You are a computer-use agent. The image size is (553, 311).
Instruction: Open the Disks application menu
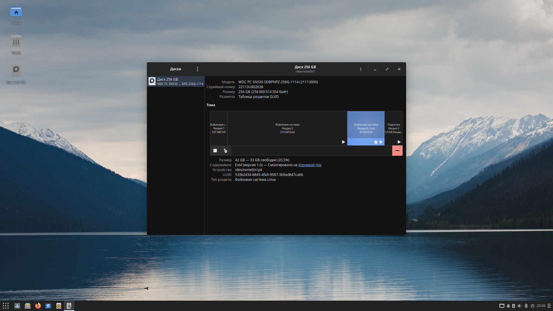[x=197, y=69]
